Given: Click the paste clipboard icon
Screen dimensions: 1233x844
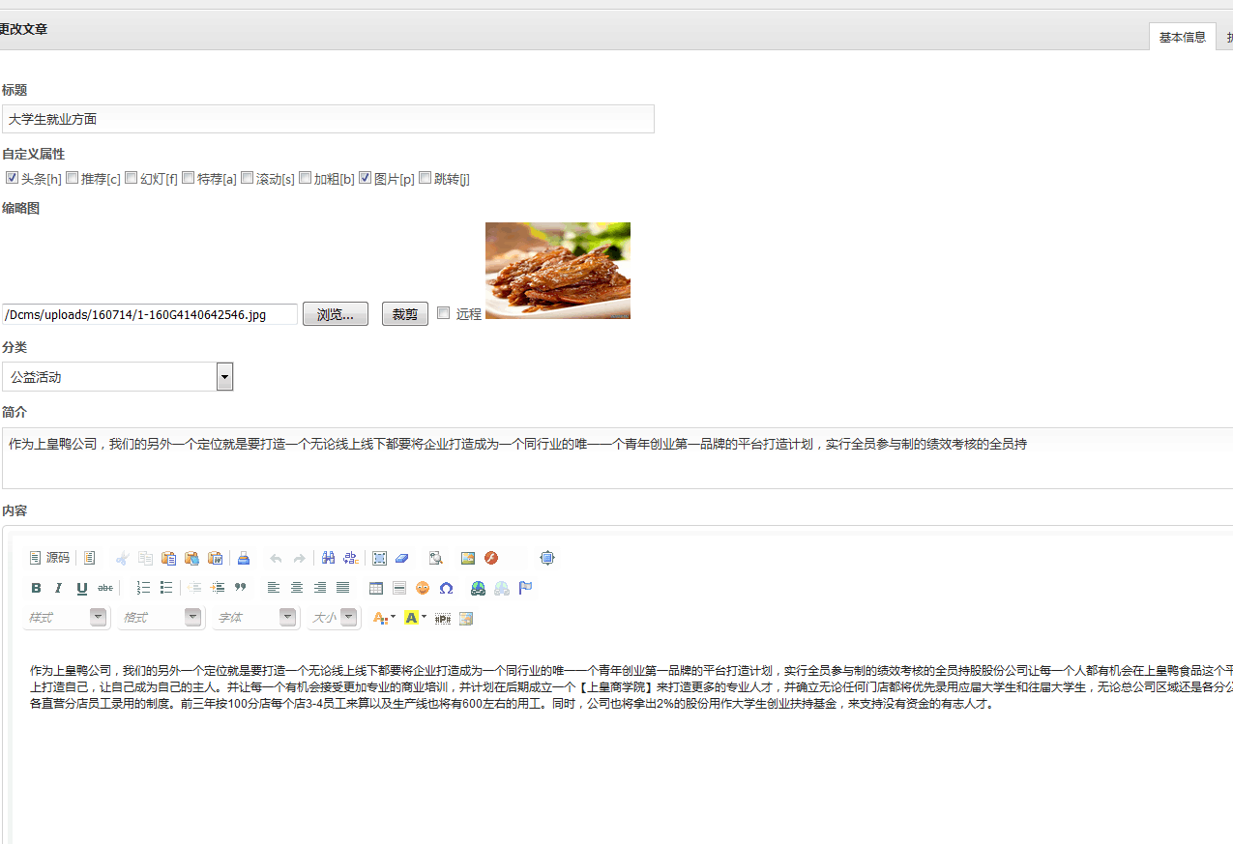Looking at the screenshot, I should [x=168, y=558].
